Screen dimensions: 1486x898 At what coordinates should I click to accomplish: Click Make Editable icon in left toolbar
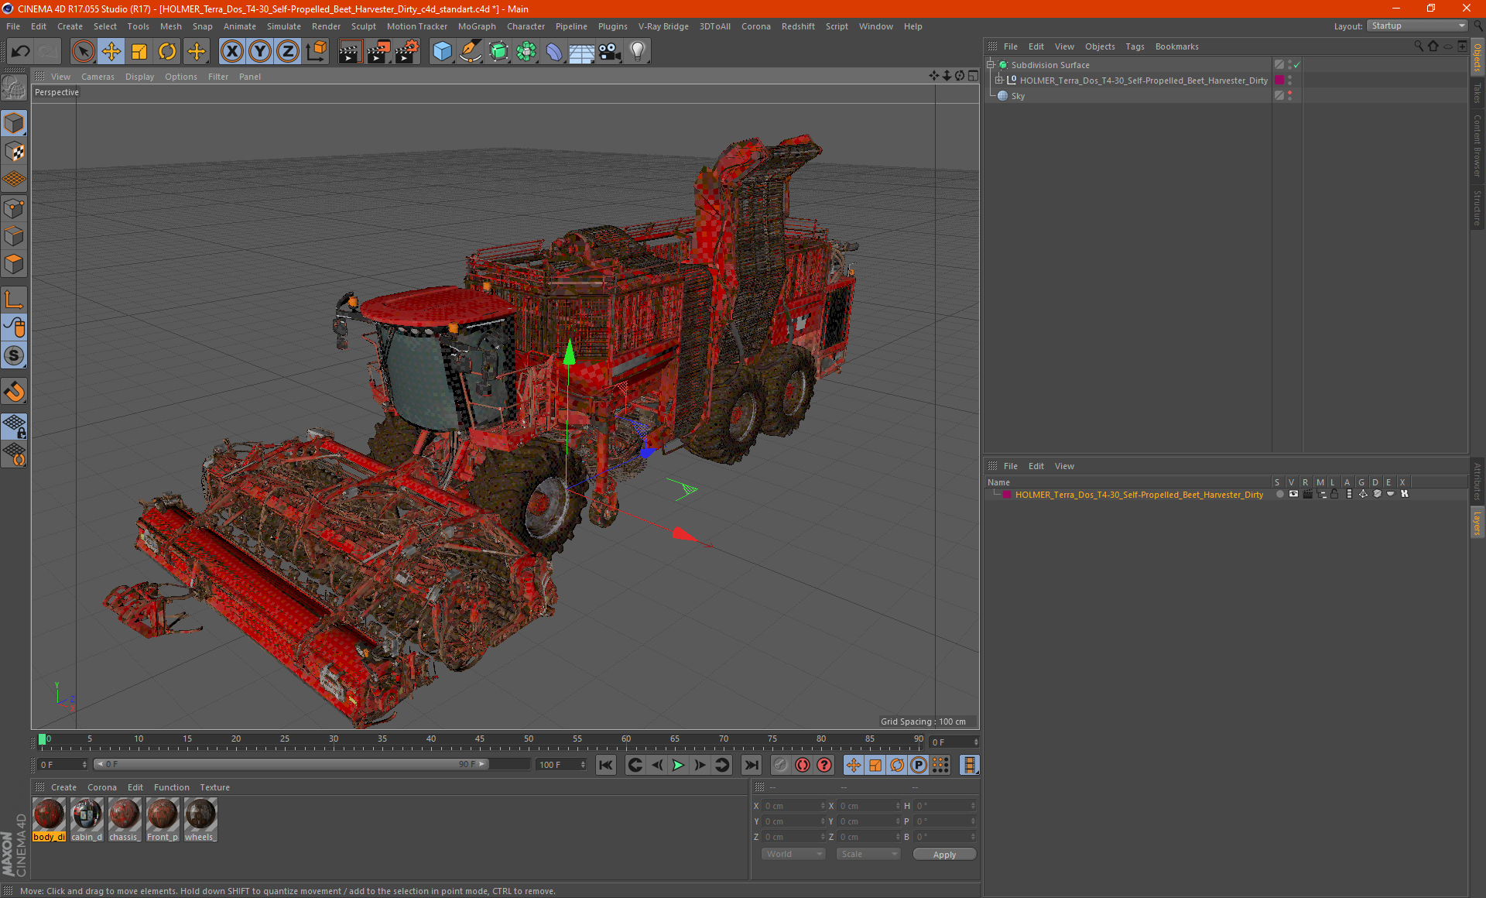14,89
